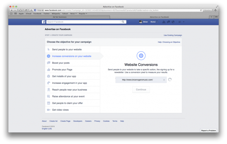The height and width of the screenshot is (144, 227).
Task: Open the Create Page footer link
Action: pos(65,121)
